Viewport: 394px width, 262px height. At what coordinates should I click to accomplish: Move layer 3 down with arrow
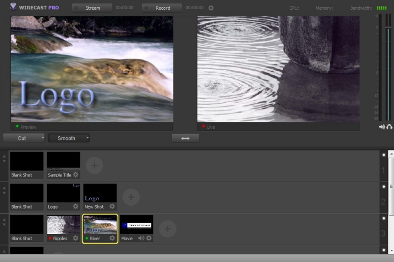point(4,225)
